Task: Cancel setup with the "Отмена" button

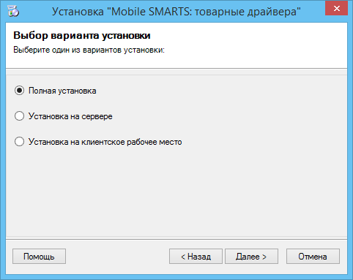Action: tap(313, 256)
